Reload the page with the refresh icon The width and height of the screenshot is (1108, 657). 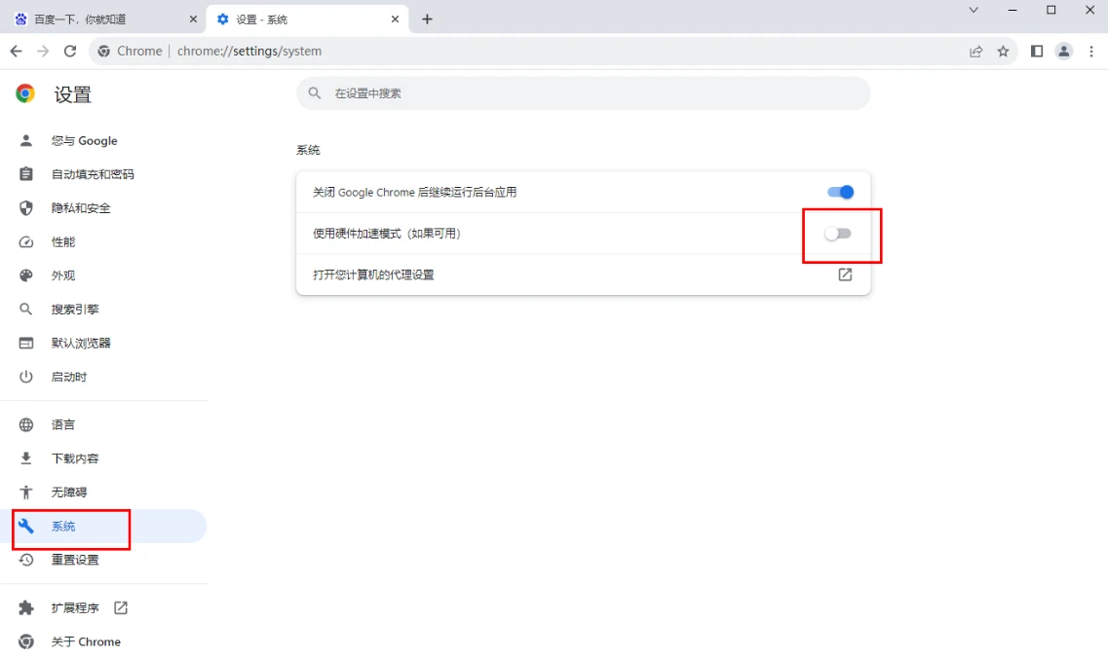point(70,51)
